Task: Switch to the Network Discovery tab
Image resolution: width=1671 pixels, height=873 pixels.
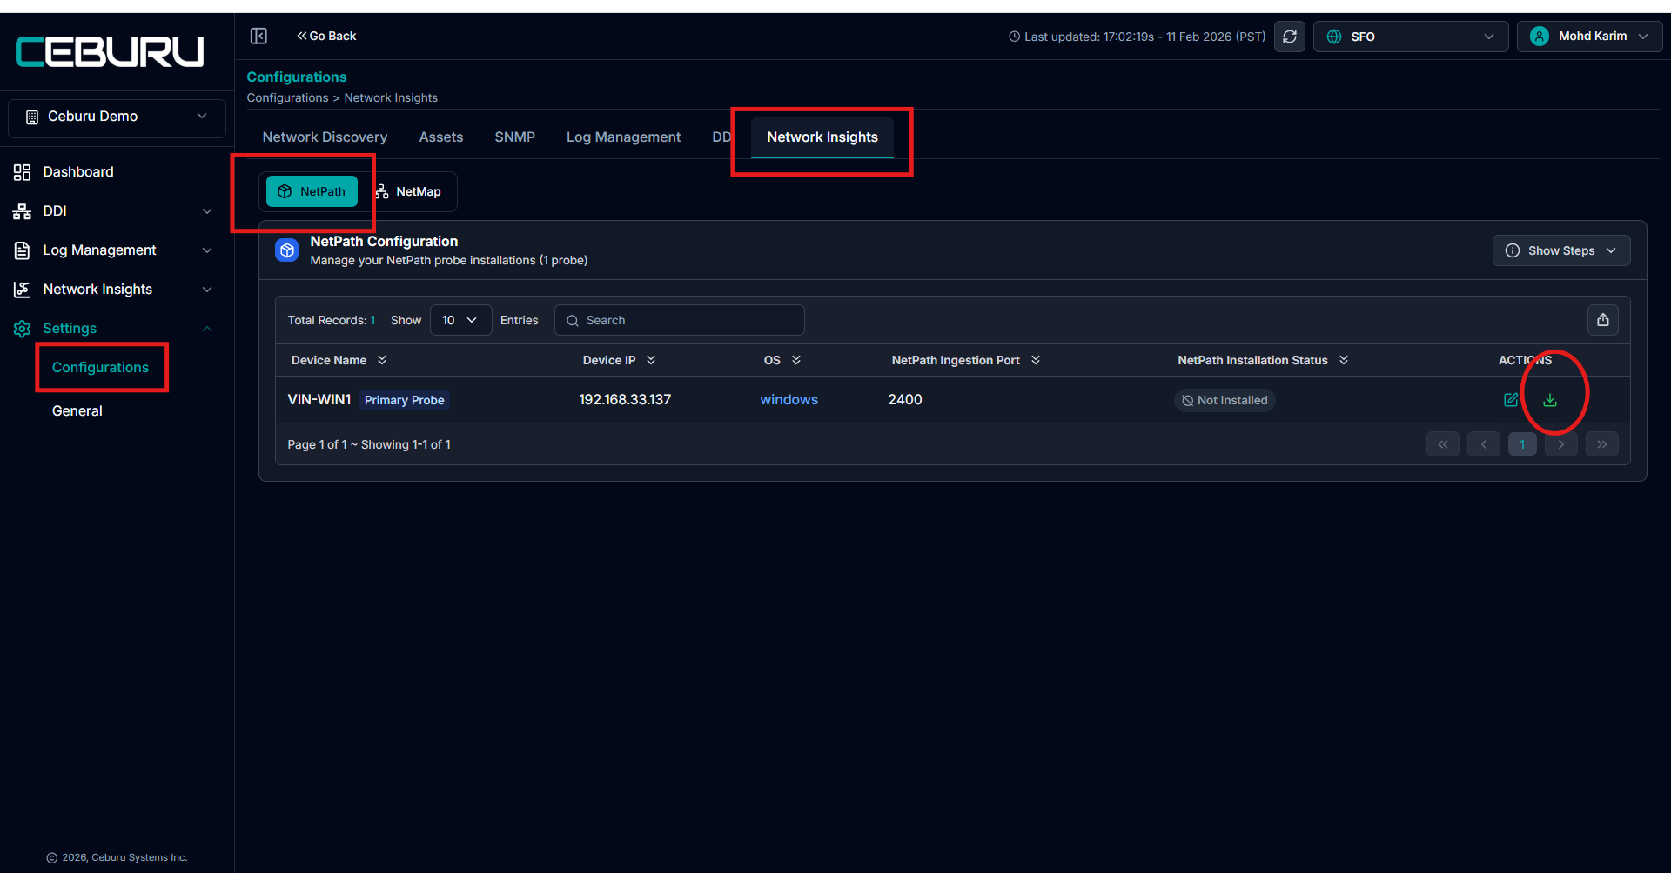Action: pyautogui.click(x=325, y=137)
